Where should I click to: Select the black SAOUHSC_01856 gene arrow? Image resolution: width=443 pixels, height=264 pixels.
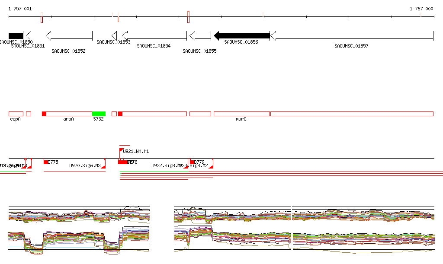coord(242,36)
